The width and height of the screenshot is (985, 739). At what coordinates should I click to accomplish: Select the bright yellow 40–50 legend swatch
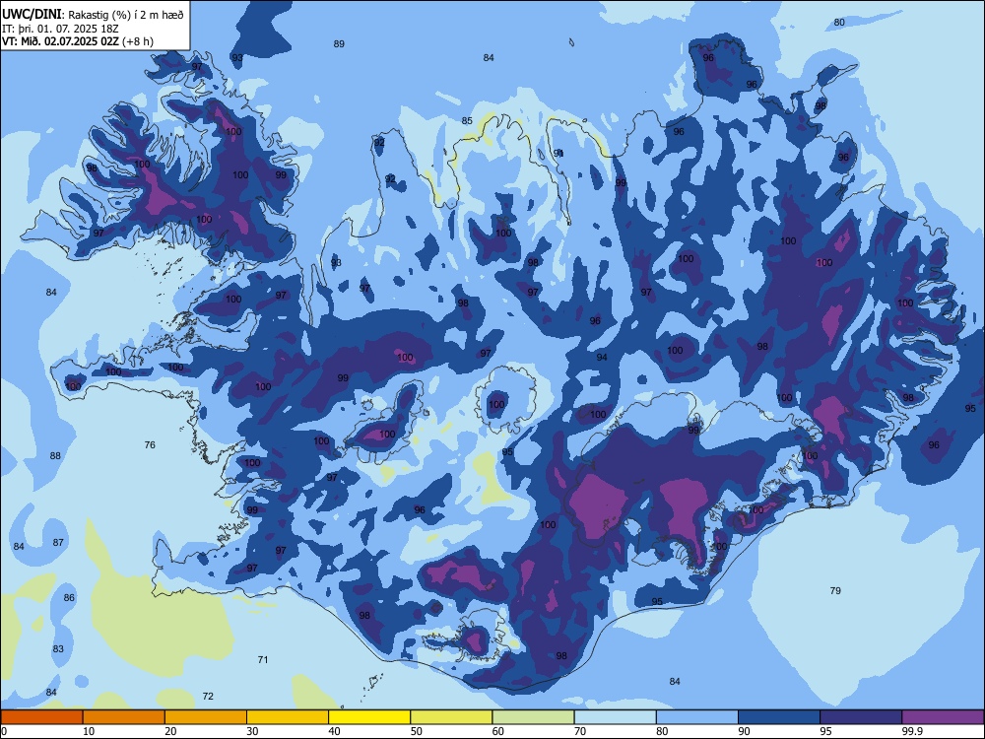pos(369,717)
